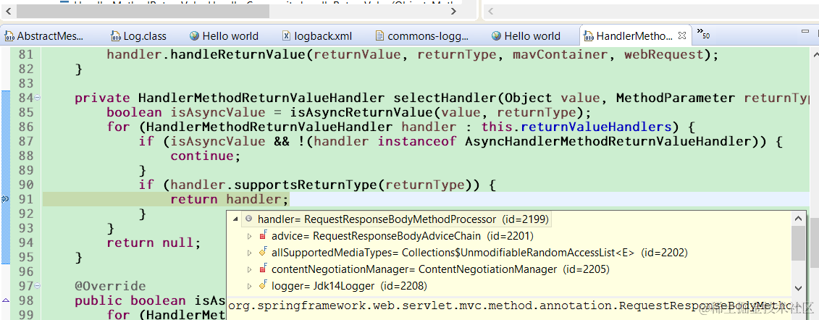Click the contentNegotiationManager field icon
Image resolution: width=819 pixels, height=320 pixels.
click(264, 269)
